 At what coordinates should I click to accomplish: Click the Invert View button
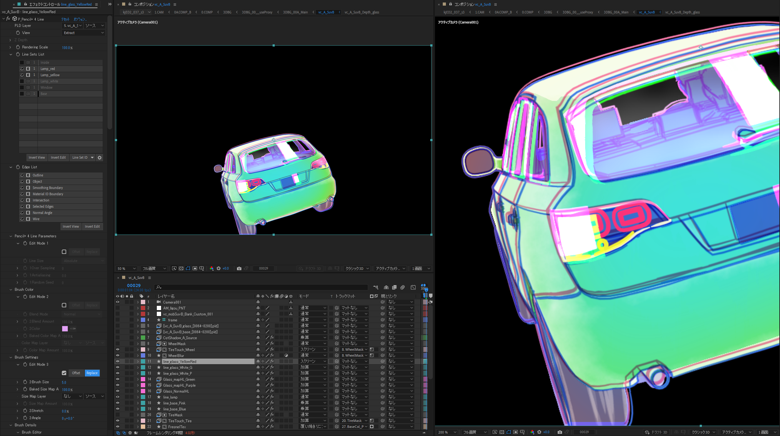click(37, 157)
